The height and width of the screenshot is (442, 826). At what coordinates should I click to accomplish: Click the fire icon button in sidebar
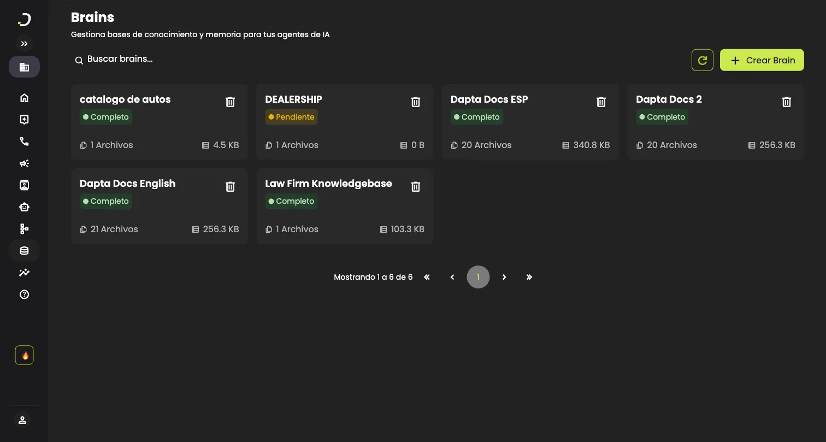(24, 355)
